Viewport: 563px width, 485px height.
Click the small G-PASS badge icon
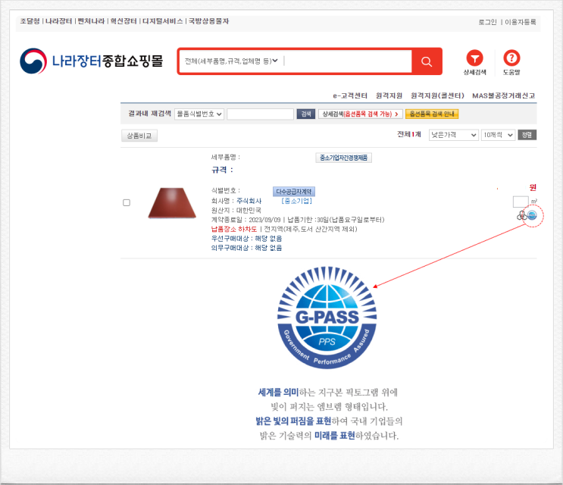click(x=532, y=215)
